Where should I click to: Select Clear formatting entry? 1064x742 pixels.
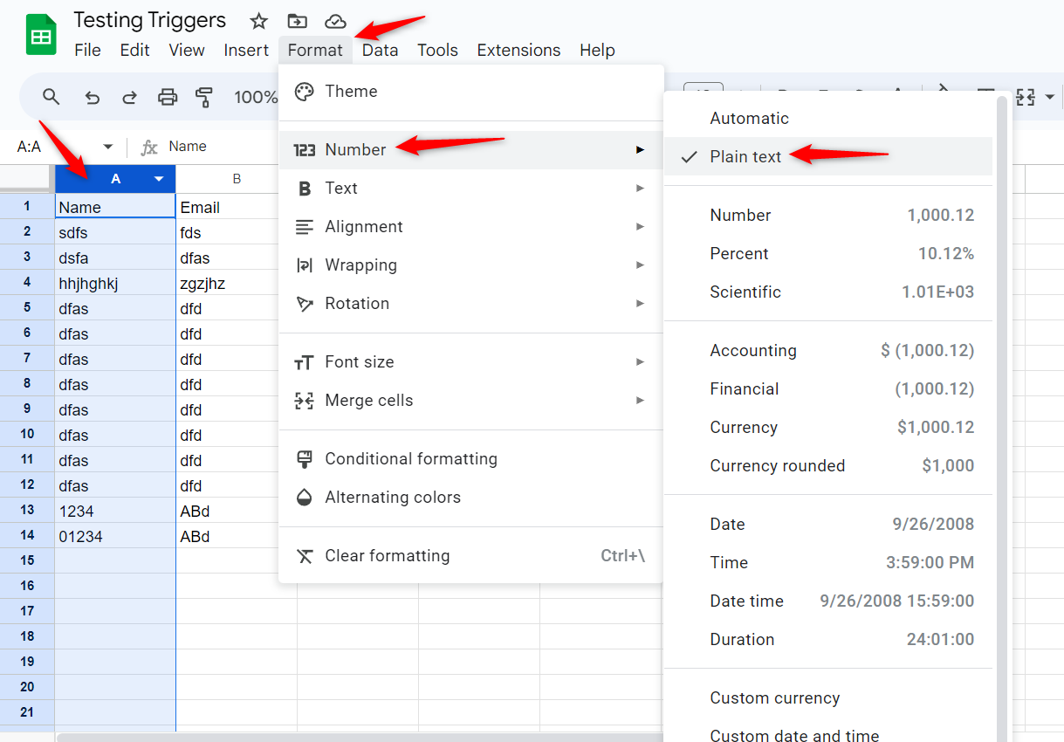tap(471, 556)
